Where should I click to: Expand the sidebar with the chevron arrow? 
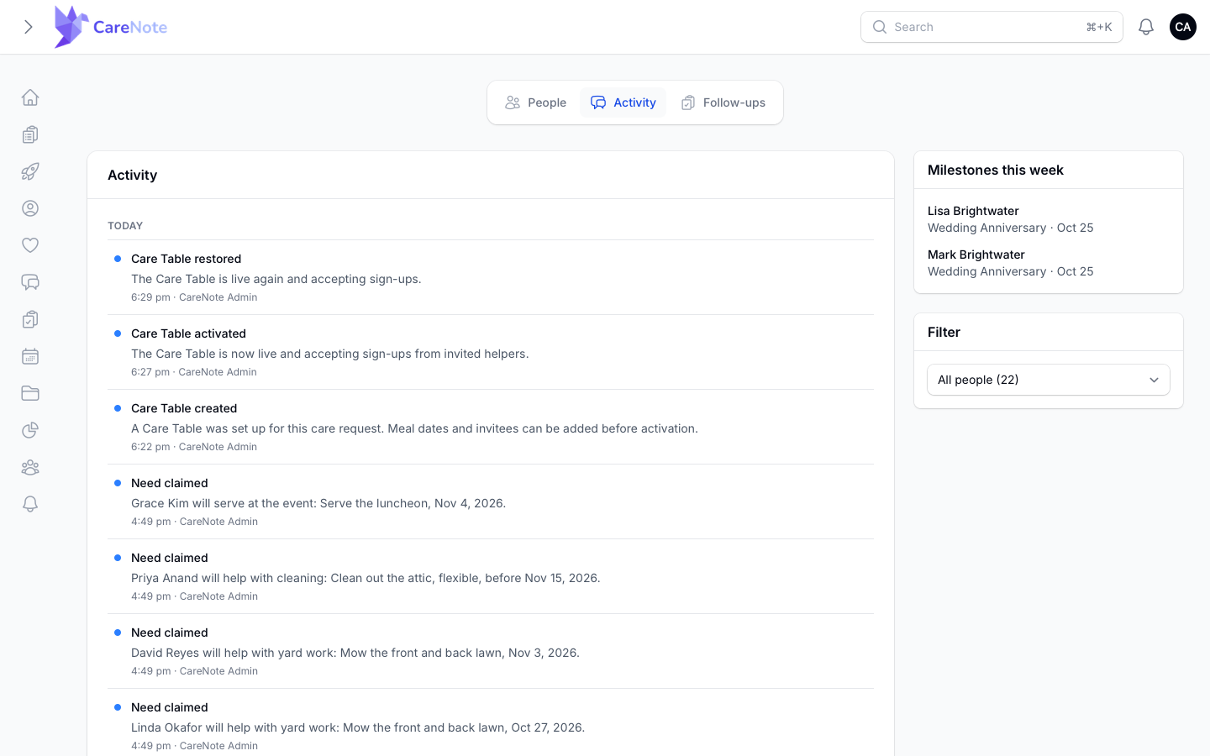(29, 27)
